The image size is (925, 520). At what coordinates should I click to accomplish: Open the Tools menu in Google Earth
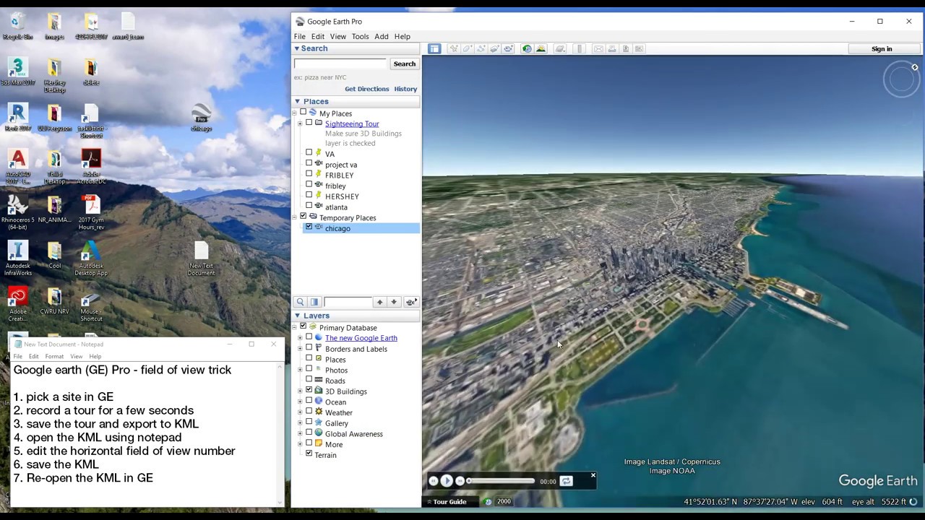click(360, 36)
